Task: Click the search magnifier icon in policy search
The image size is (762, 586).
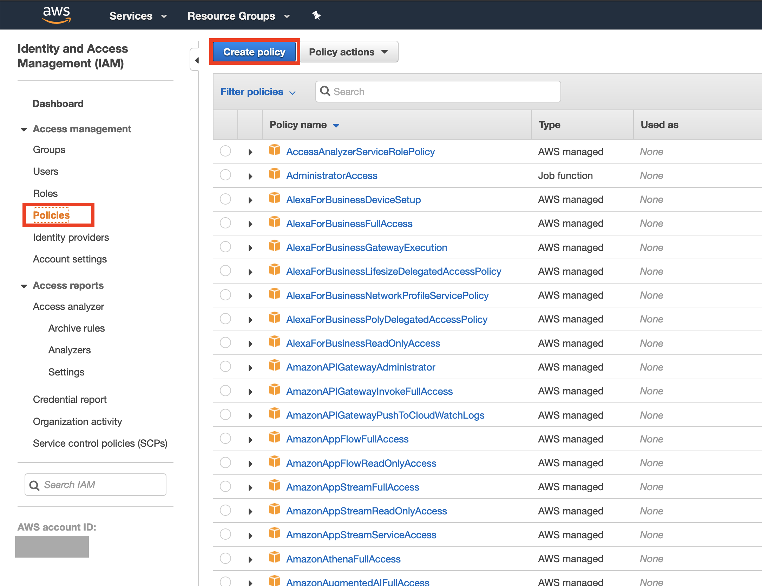Action: 325,91
